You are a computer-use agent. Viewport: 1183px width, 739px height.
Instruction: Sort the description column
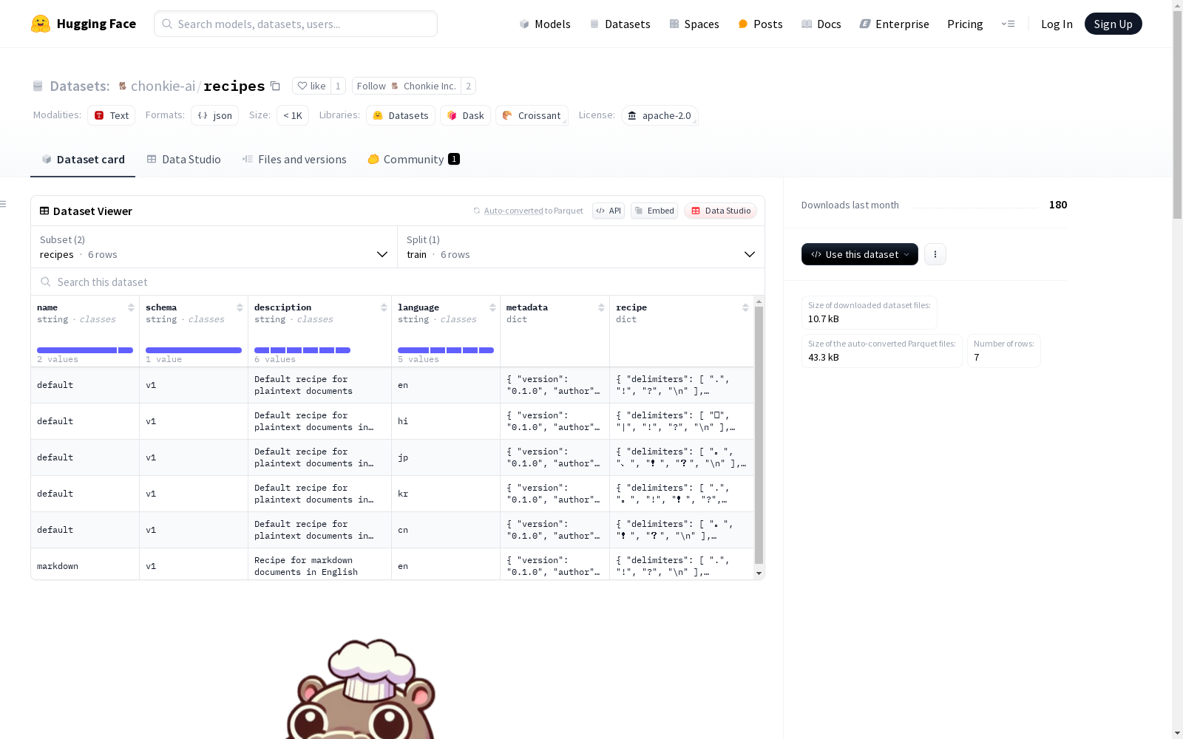(384, 307)
